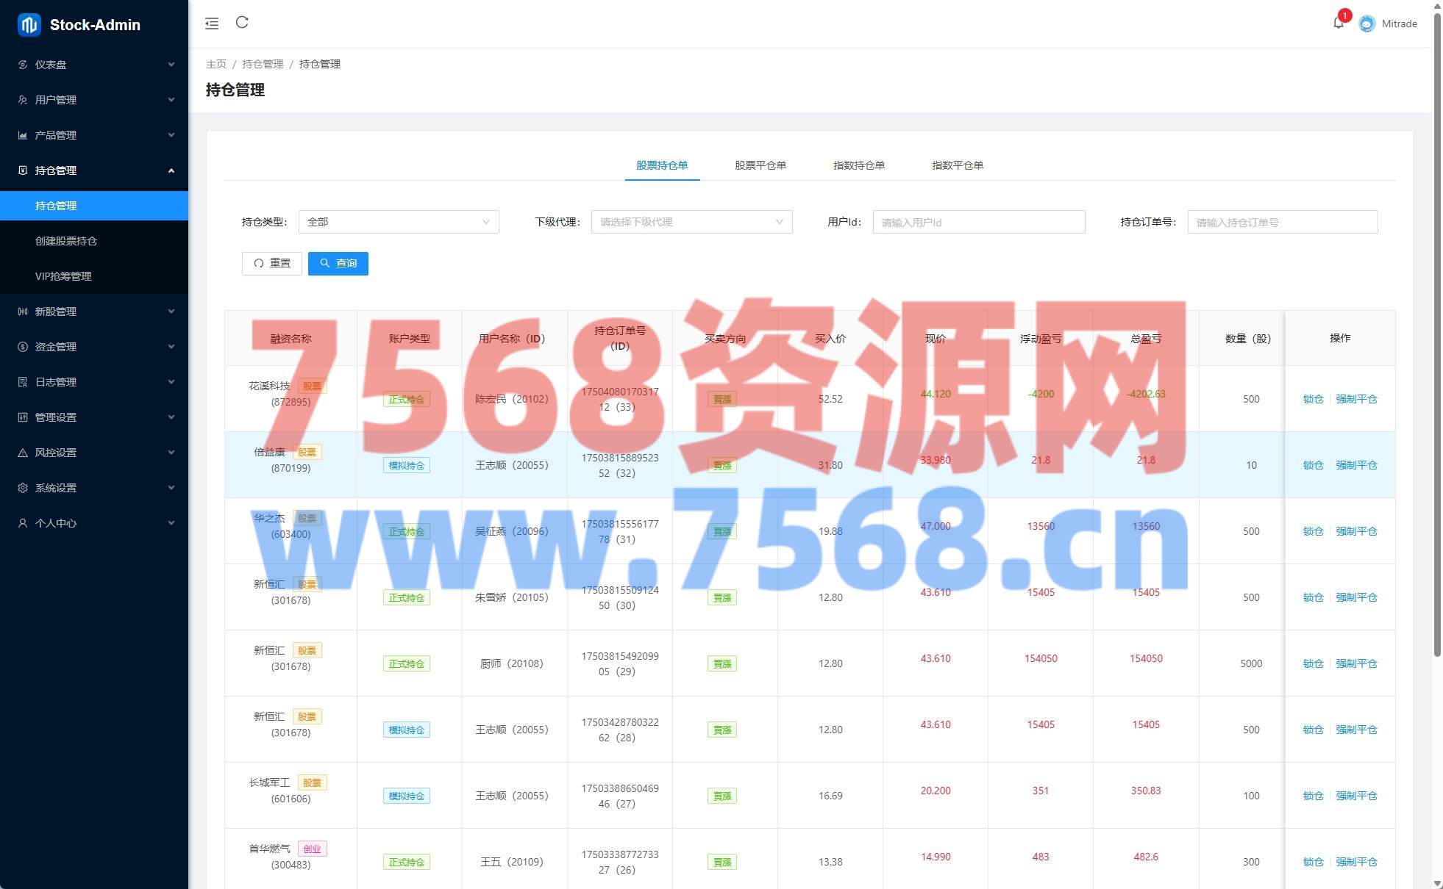Expand the 用户管理 sidebar menu
The width and height of the screenshot is (1443, 889).
pyautogui.click(x=94, y=100)
